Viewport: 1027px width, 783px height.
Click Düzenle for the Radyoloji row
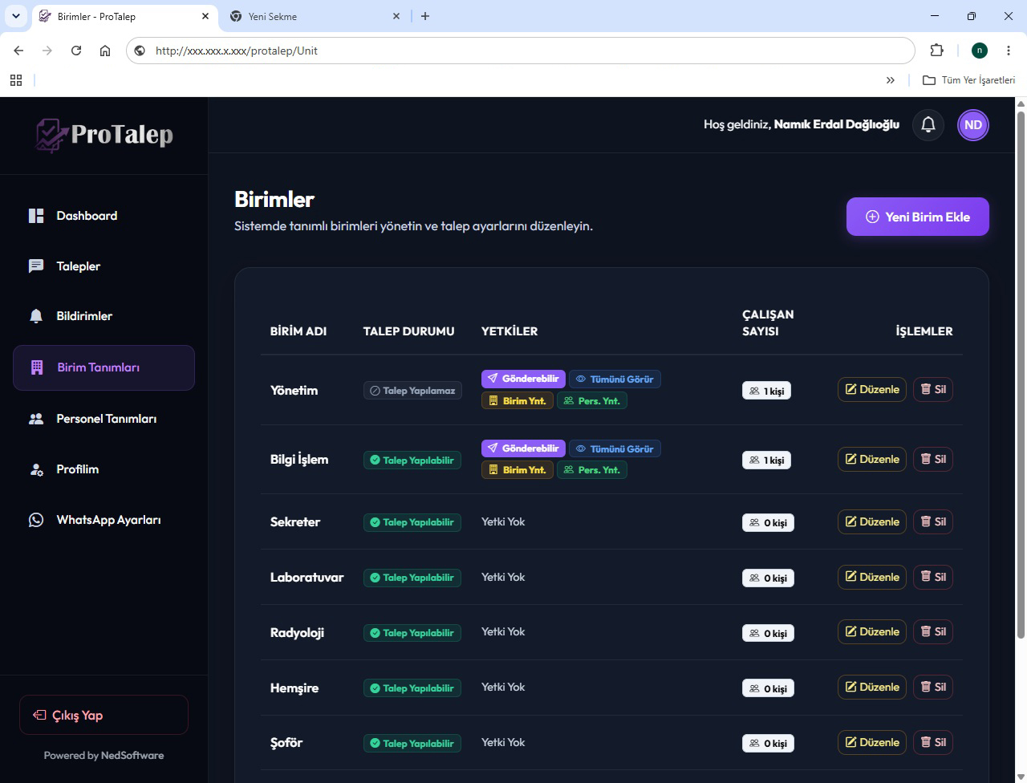pyautogui.click(x=872, y=631)
